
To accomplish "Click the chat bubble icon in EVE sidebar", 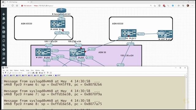I will click(x=4, y=63).
